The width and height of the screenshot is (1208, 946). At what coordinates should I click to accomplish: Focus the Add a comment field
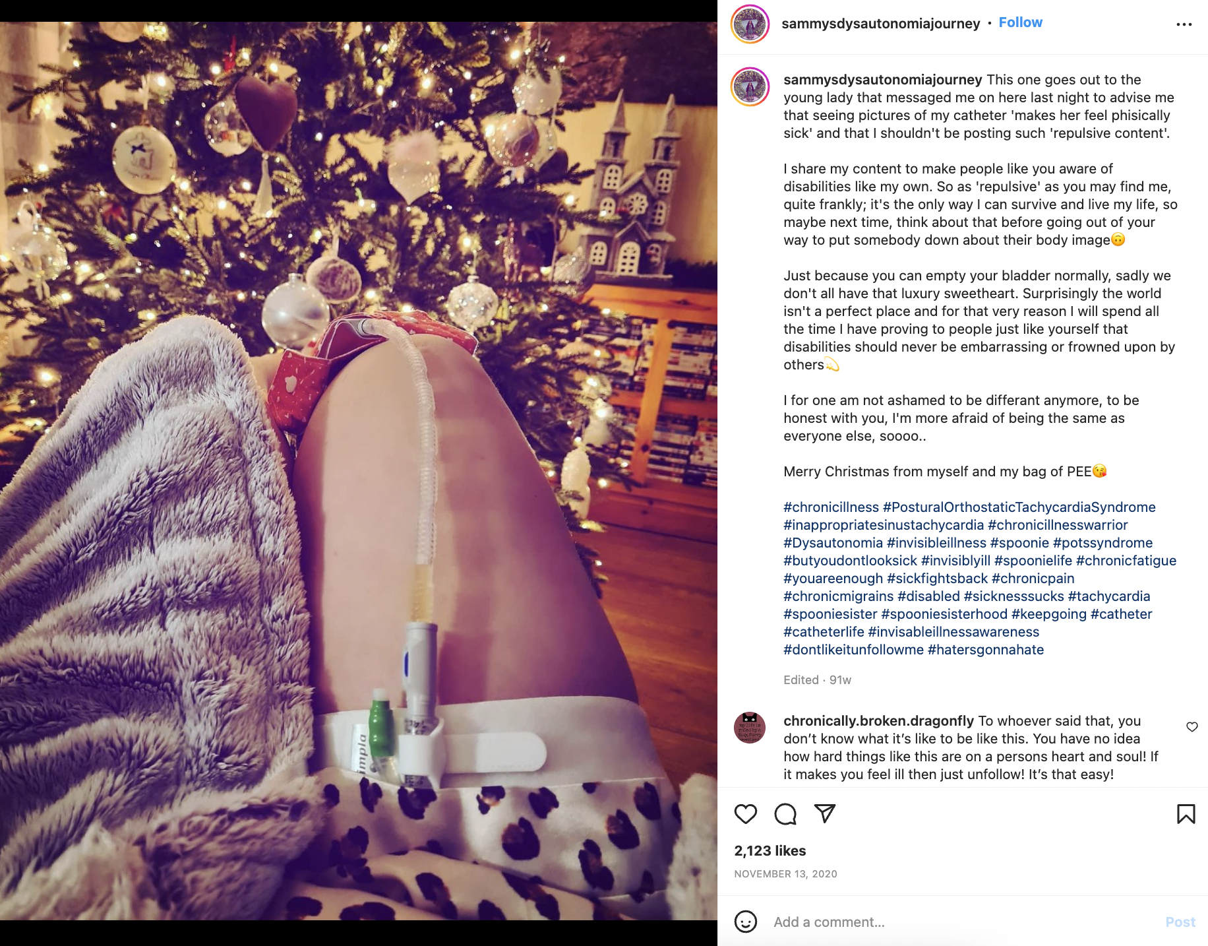coord(963,922)
